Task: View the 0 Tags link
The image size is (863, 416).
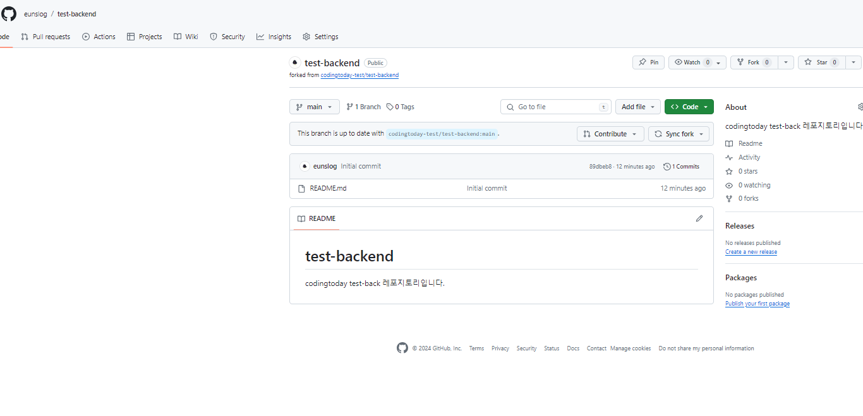Action: [x=401, y=107]
